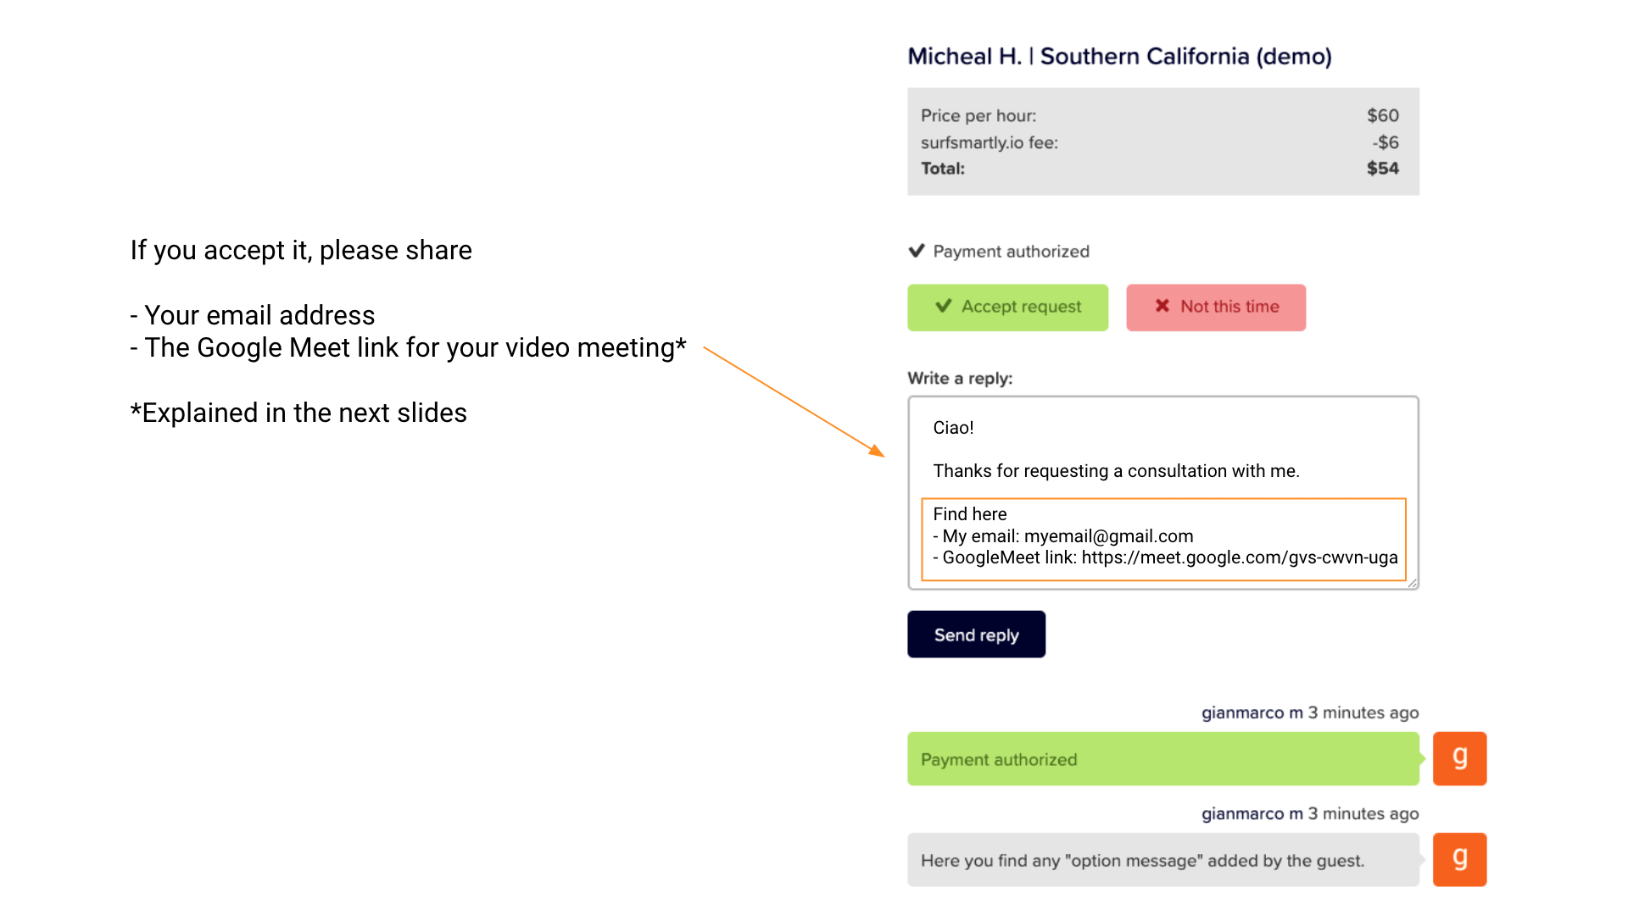
Task: Click the orange avatar beside option message bubble
Action: [x=1459, y=859]
